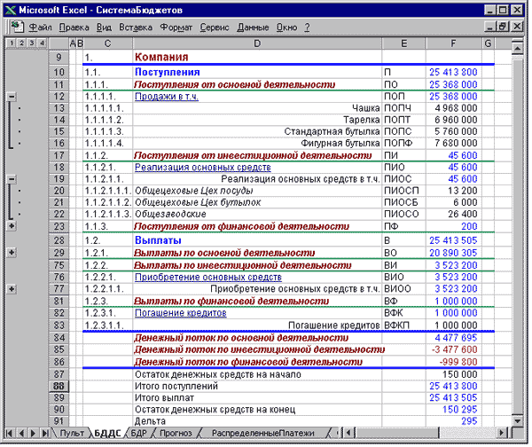Collapse the group beside row 12

(12, 97)
